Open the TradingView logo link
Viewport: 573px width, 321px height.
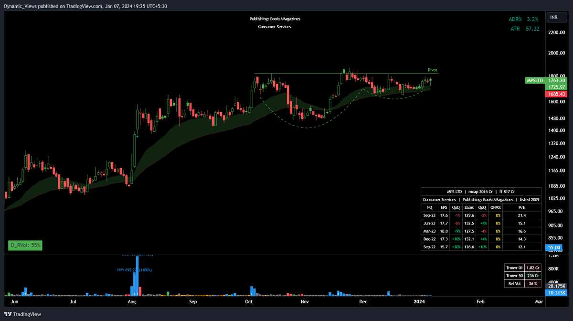coord(22,314)
